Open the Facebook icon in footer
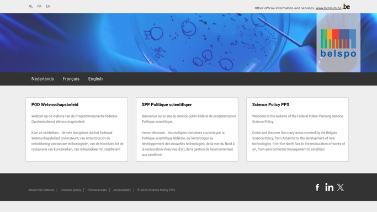 click(x=317, y=187)
